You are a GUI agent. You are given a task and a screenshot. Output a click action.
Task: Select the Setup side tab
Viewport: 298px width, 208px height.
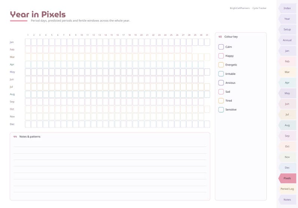pos(287,29)
